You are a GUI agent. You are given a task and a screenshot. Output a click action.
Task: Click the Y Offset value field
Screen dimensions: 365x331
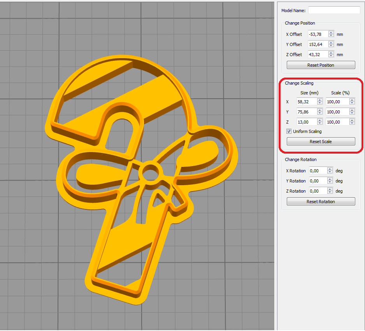[x=318, y=44]
